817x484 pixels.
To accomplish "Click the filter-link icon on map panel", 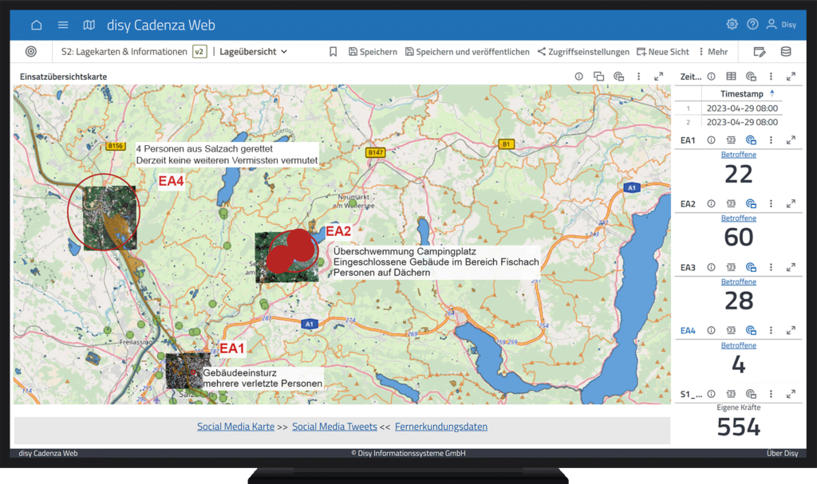I will [618, 76].
